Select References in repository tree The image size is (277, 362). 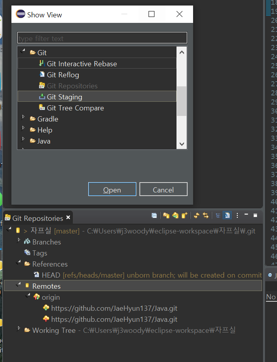50,264
